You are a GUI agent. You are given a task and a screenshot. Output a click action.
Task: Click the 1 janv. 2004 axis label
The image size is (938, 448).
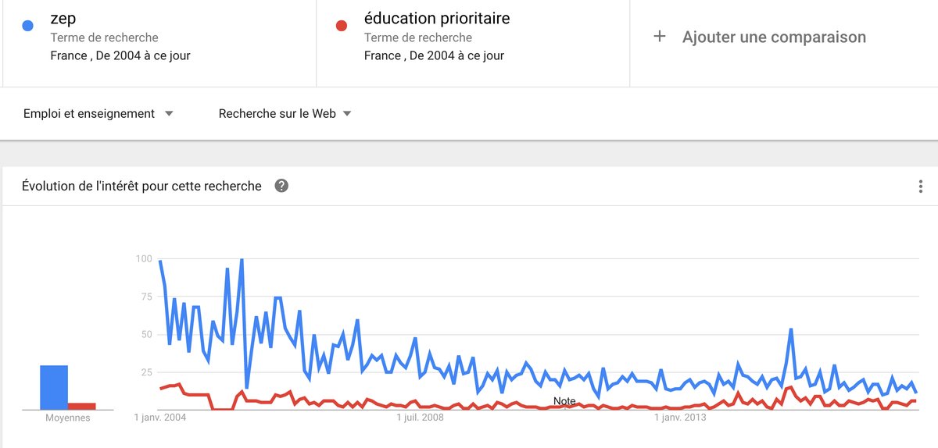pyautogui.click(x=160, y=418)
